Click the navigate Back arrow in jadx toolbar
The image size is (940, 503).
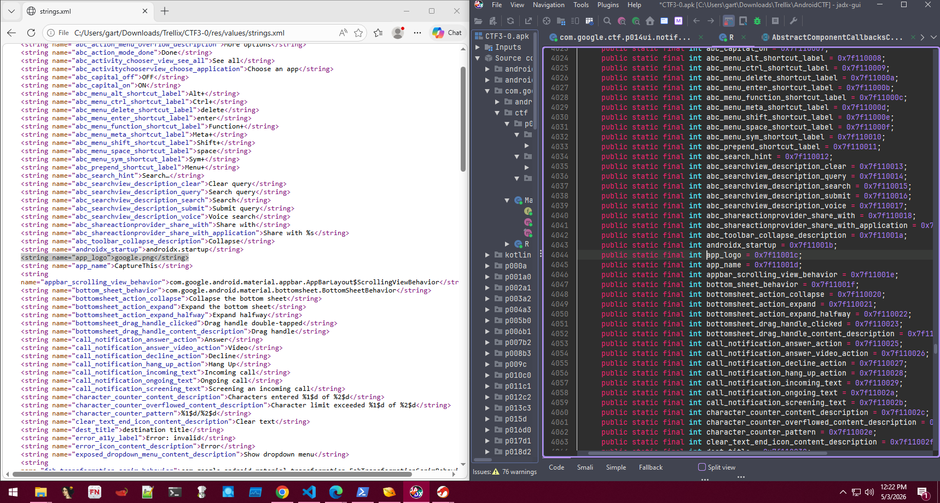696,21
